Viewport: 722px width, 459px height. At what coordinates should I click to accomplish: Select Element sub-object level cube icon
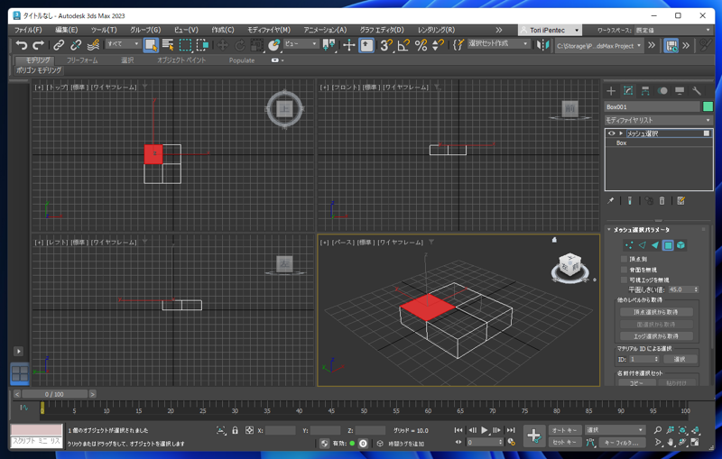(680, 245)
